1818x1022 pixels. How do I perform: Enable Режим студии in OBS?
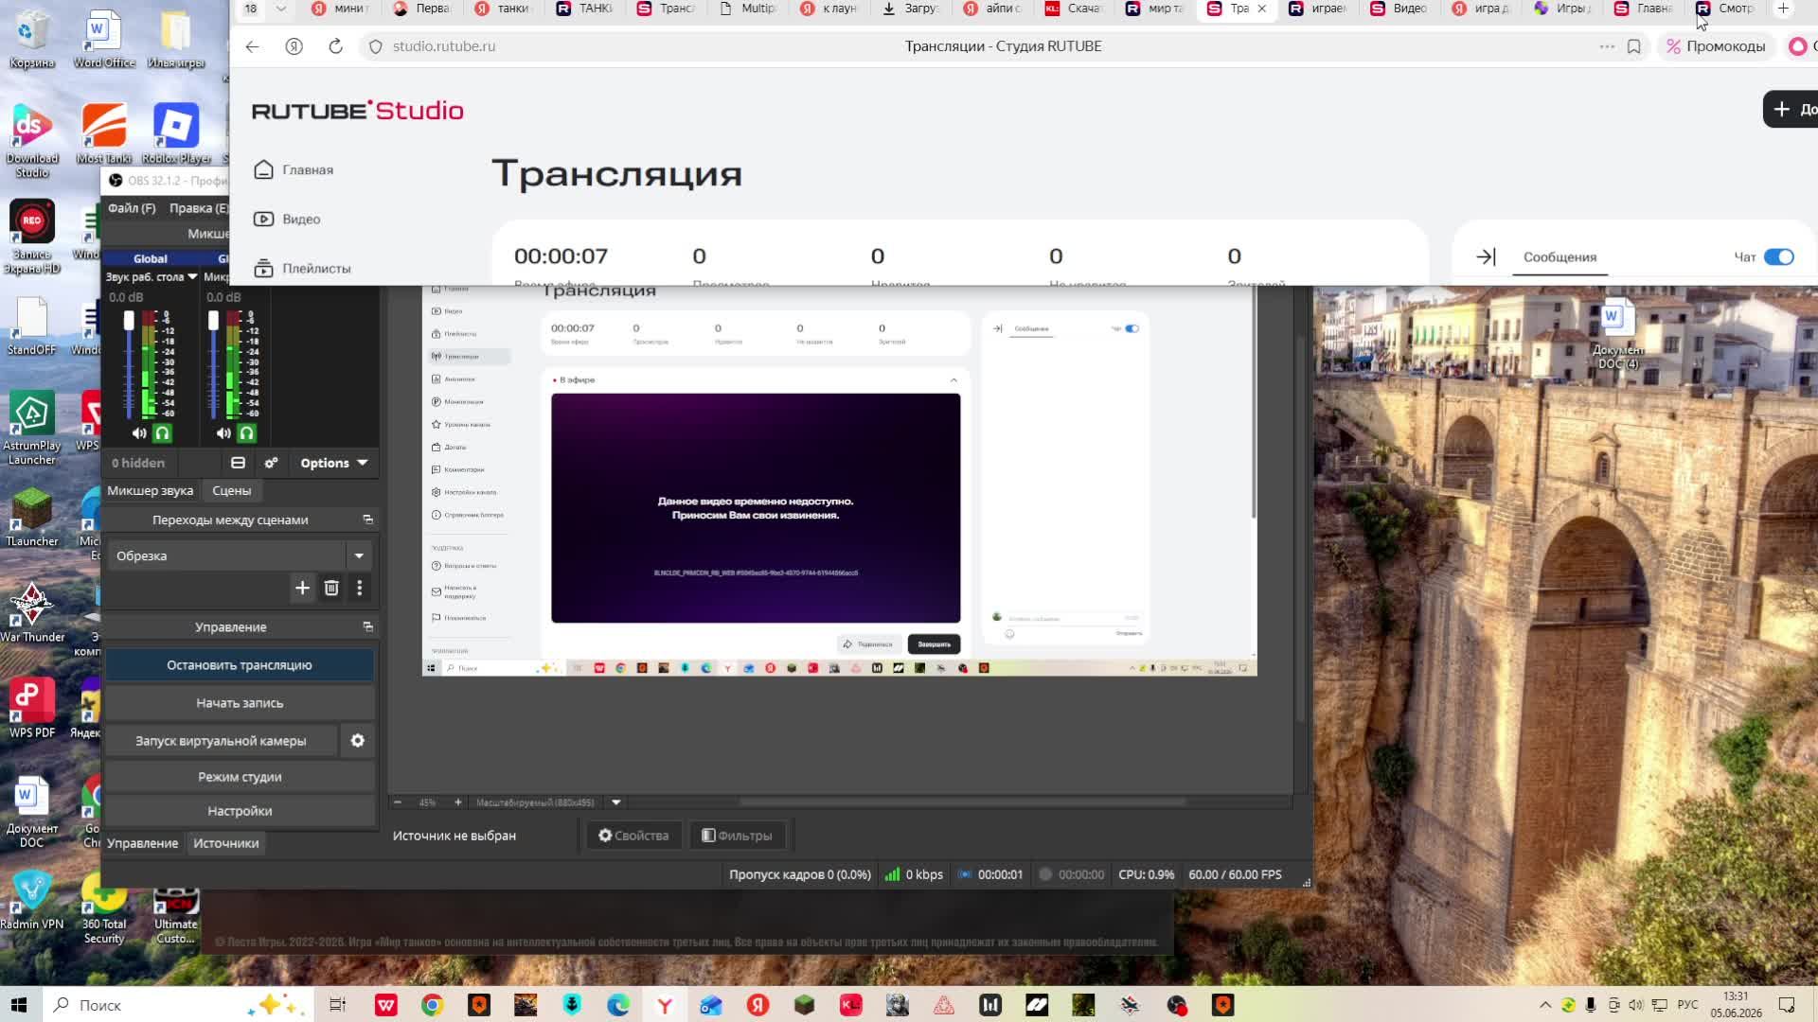pyautogui.click(x=240, y=777)
